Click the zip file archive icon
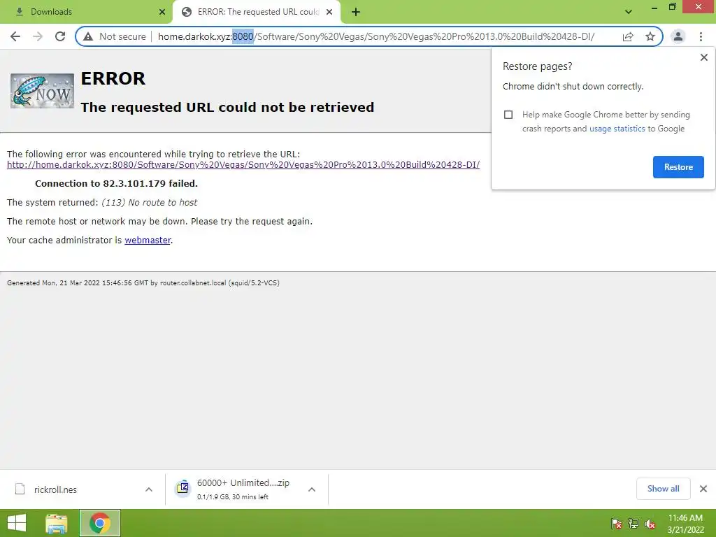This screenshot has width=716, height=537. [182, 487]
